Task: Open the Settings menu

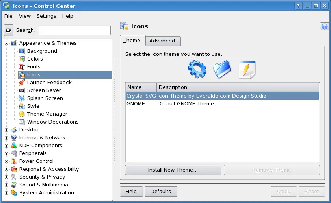Action: coord(46,16)
